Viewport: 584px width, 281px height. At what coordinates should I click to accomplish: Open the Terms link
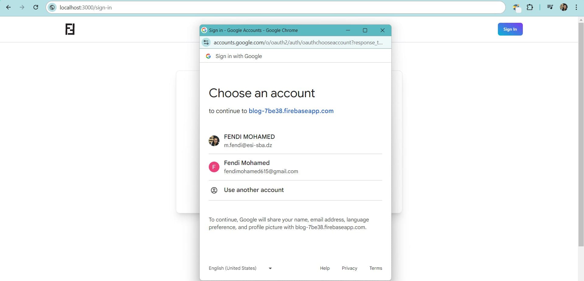point(376,268)
